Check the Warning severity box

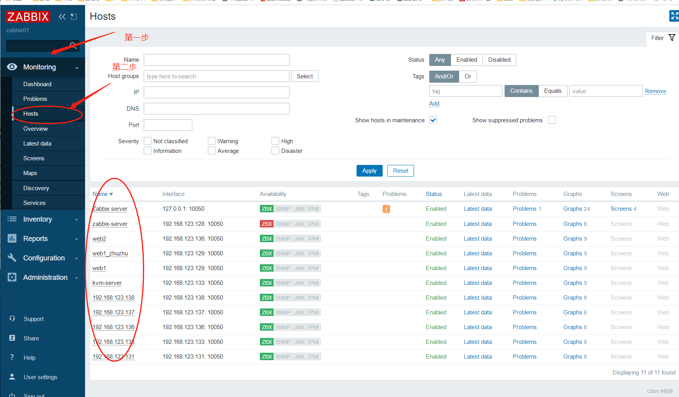pyautogui.click(x=212, y=141)
